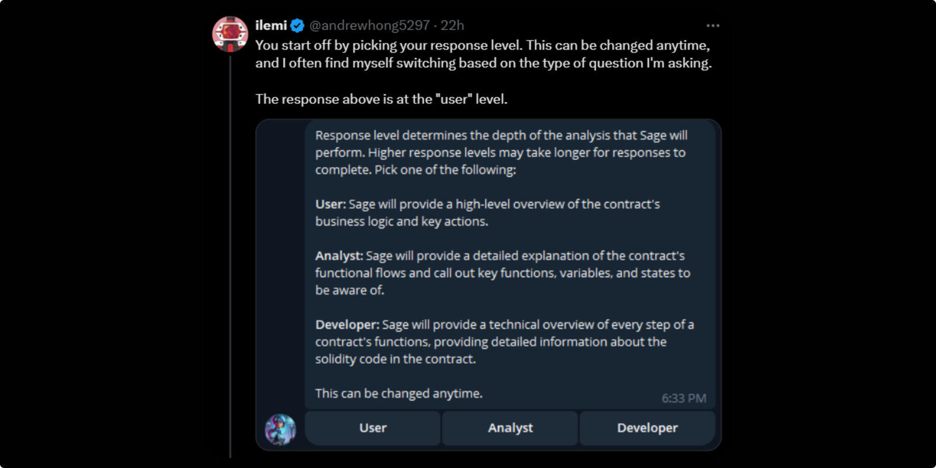936x468 pixels.
Task: Click the blue verified badge
Action: [x=297, y=26]
